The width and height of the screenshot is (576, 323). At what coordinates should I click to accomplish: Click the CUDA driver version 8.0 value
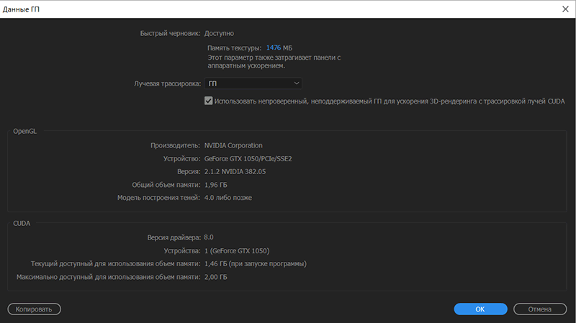pyautogui.click(x=209, y=237)
